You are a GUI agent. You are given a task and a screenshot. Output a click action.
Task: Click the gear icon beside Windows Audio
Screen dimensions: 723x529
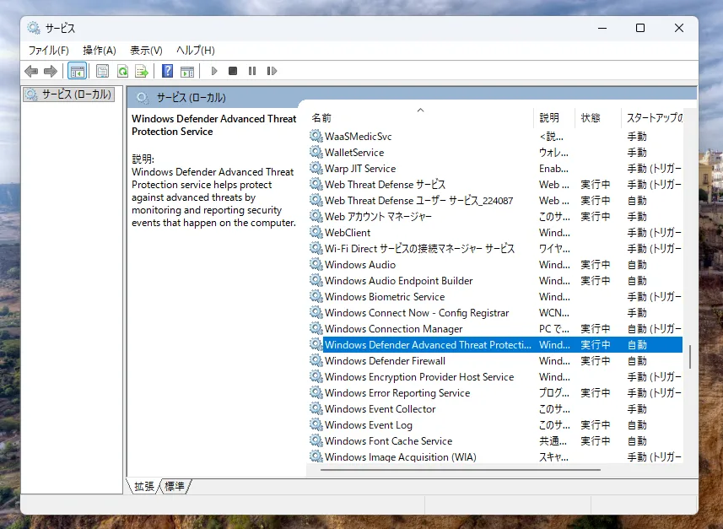coord(316,264)
